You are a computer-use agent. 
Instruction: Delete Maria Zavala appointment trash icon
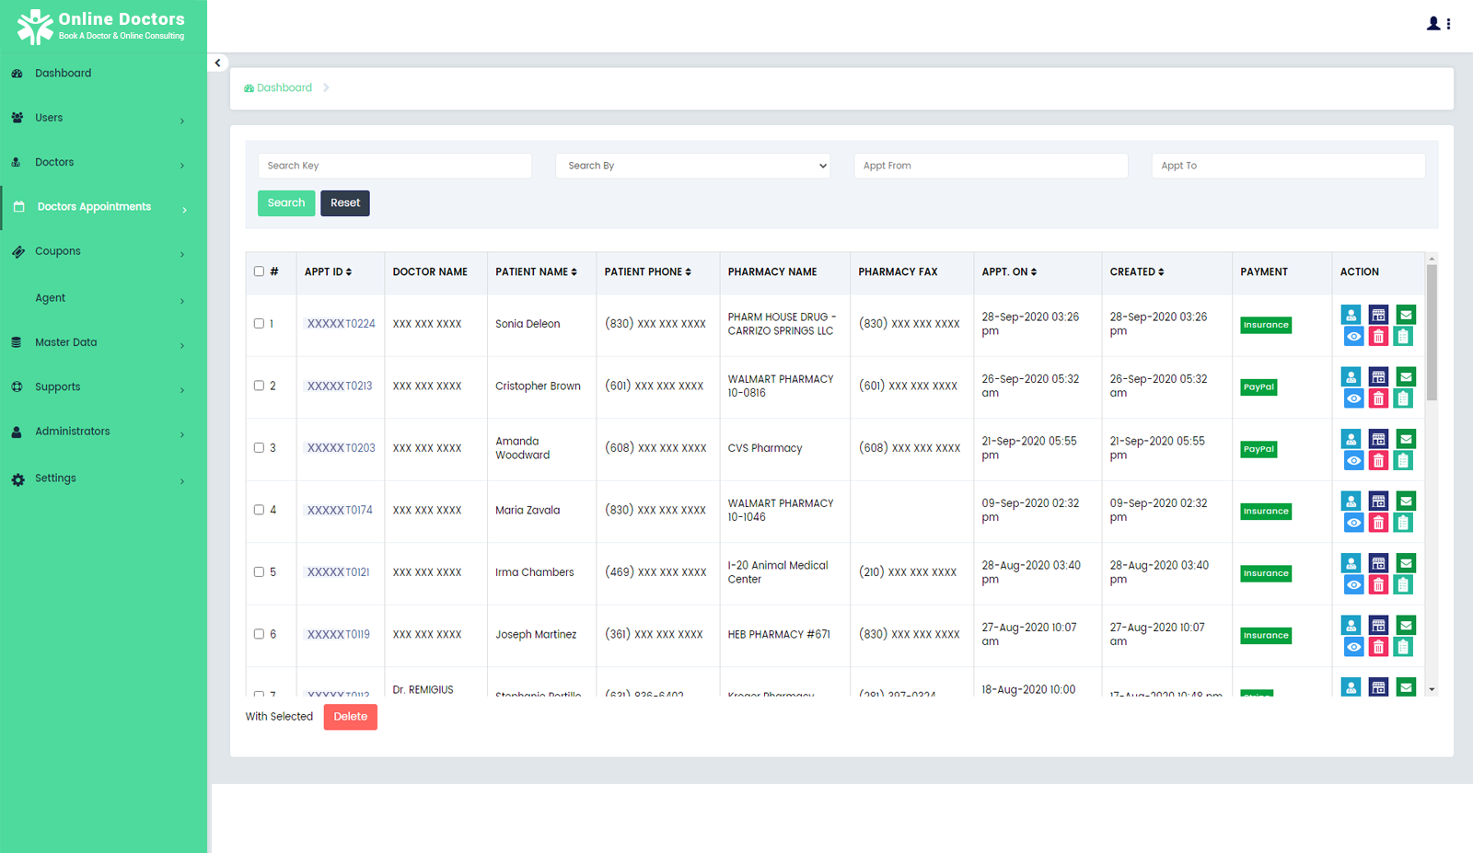click(x=1378, y=523)
